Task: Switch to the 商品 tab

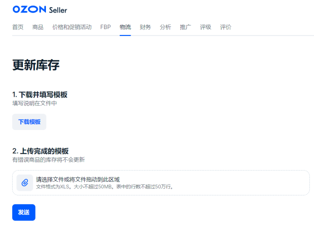Action: click(x=38, y=27)
